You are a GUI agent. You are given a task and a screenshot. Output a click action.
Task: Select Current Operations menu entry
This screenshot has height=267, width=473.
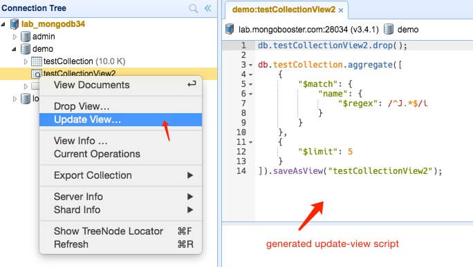pos(120,154)
